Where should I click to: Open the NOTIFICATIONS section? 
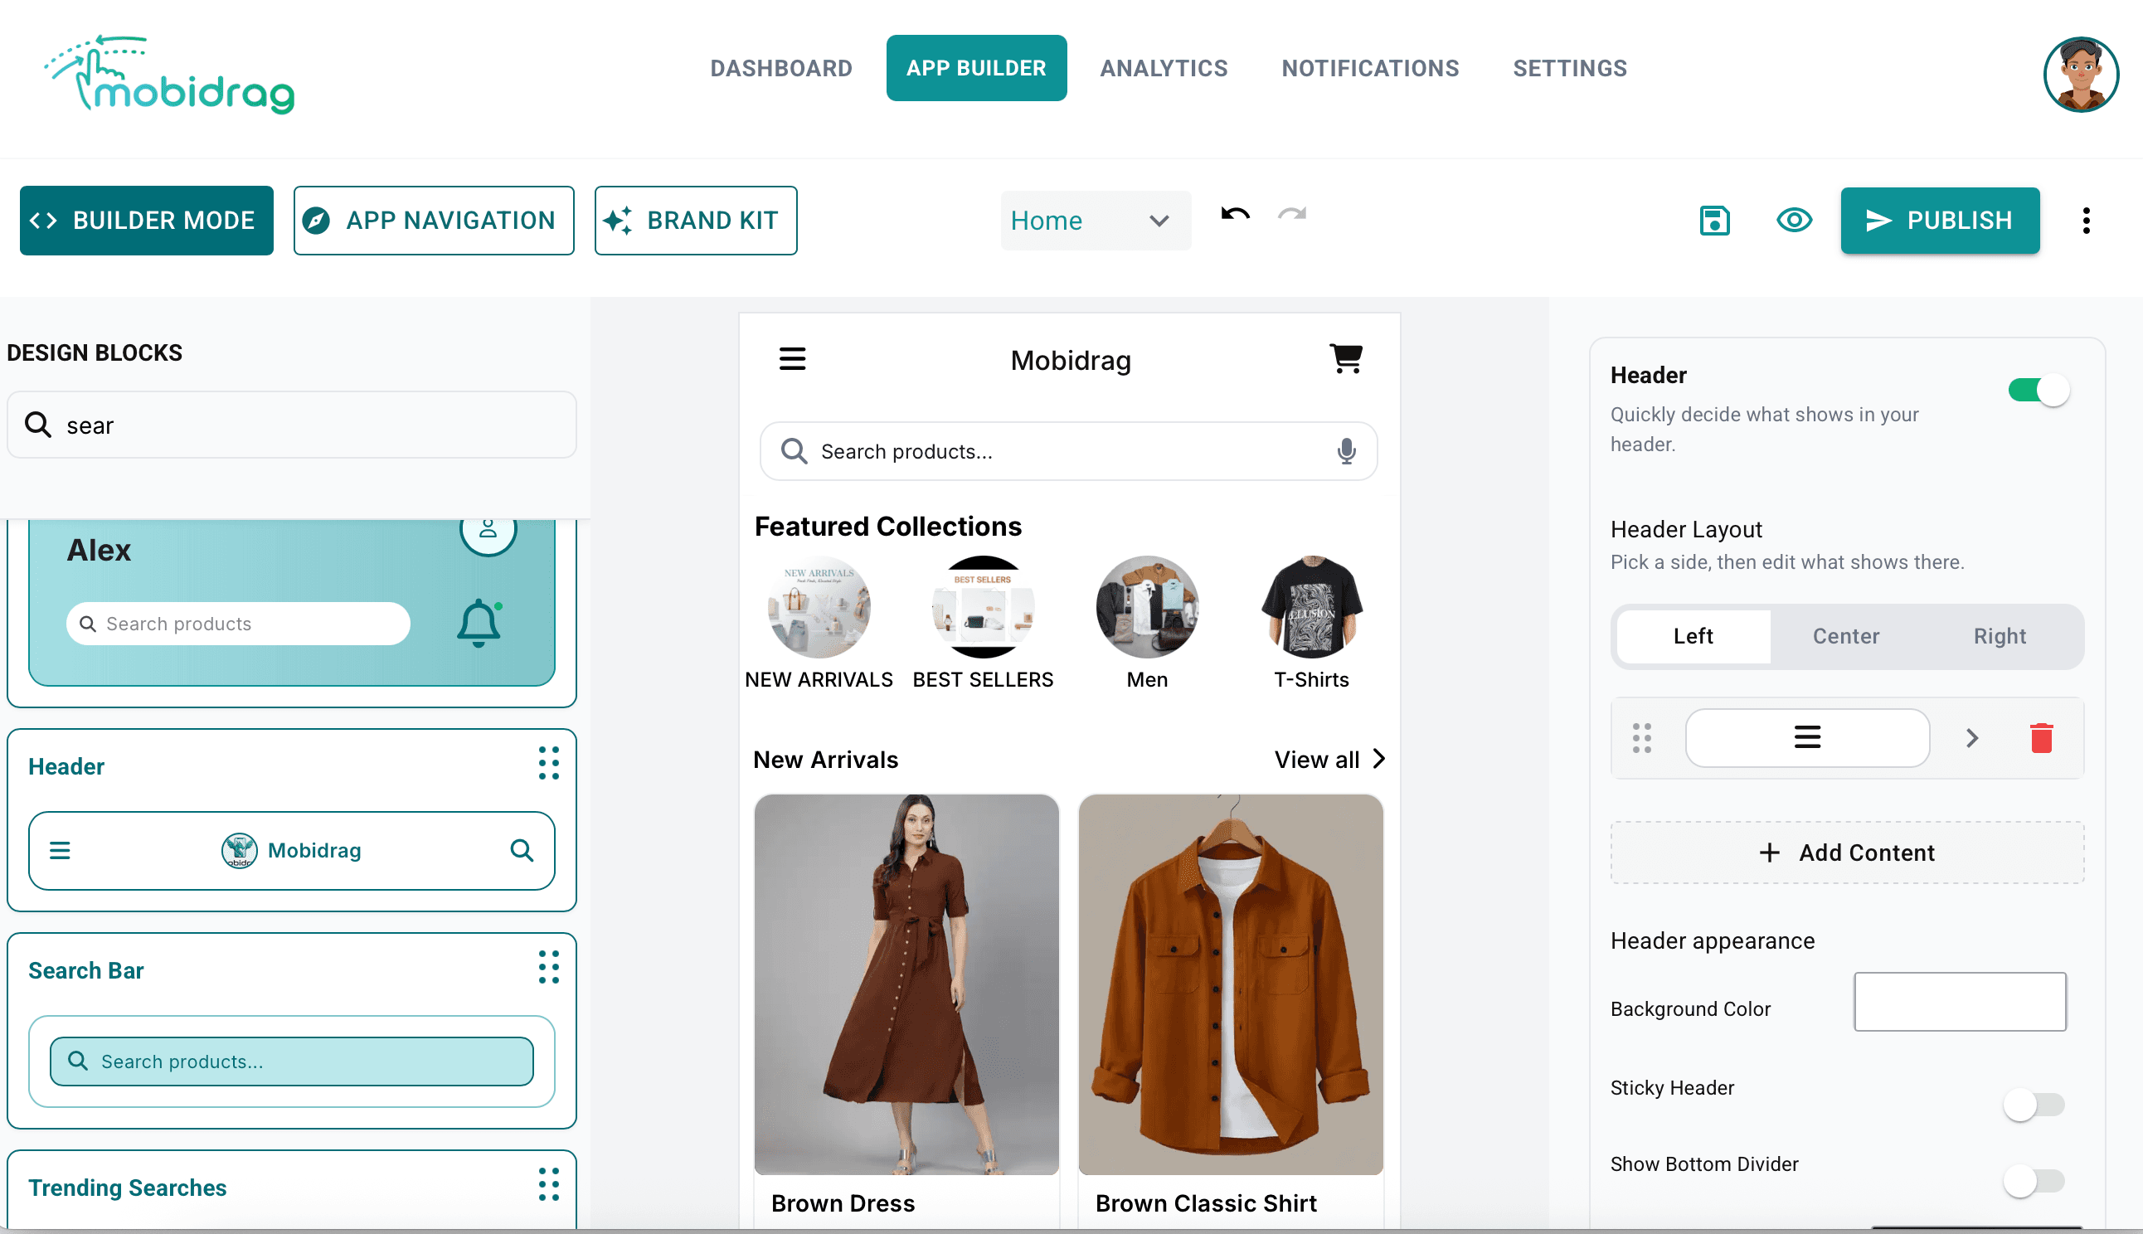1369,68
